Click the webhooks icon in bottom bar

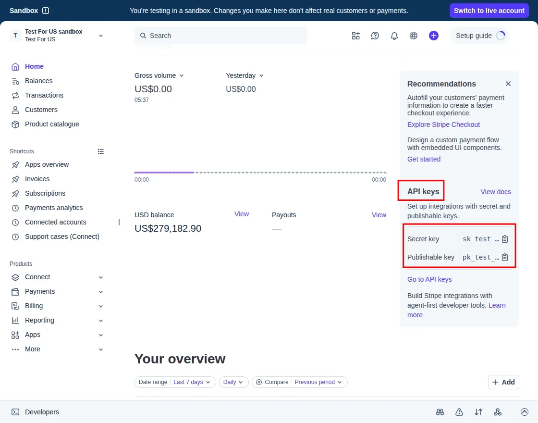(498, 412)
